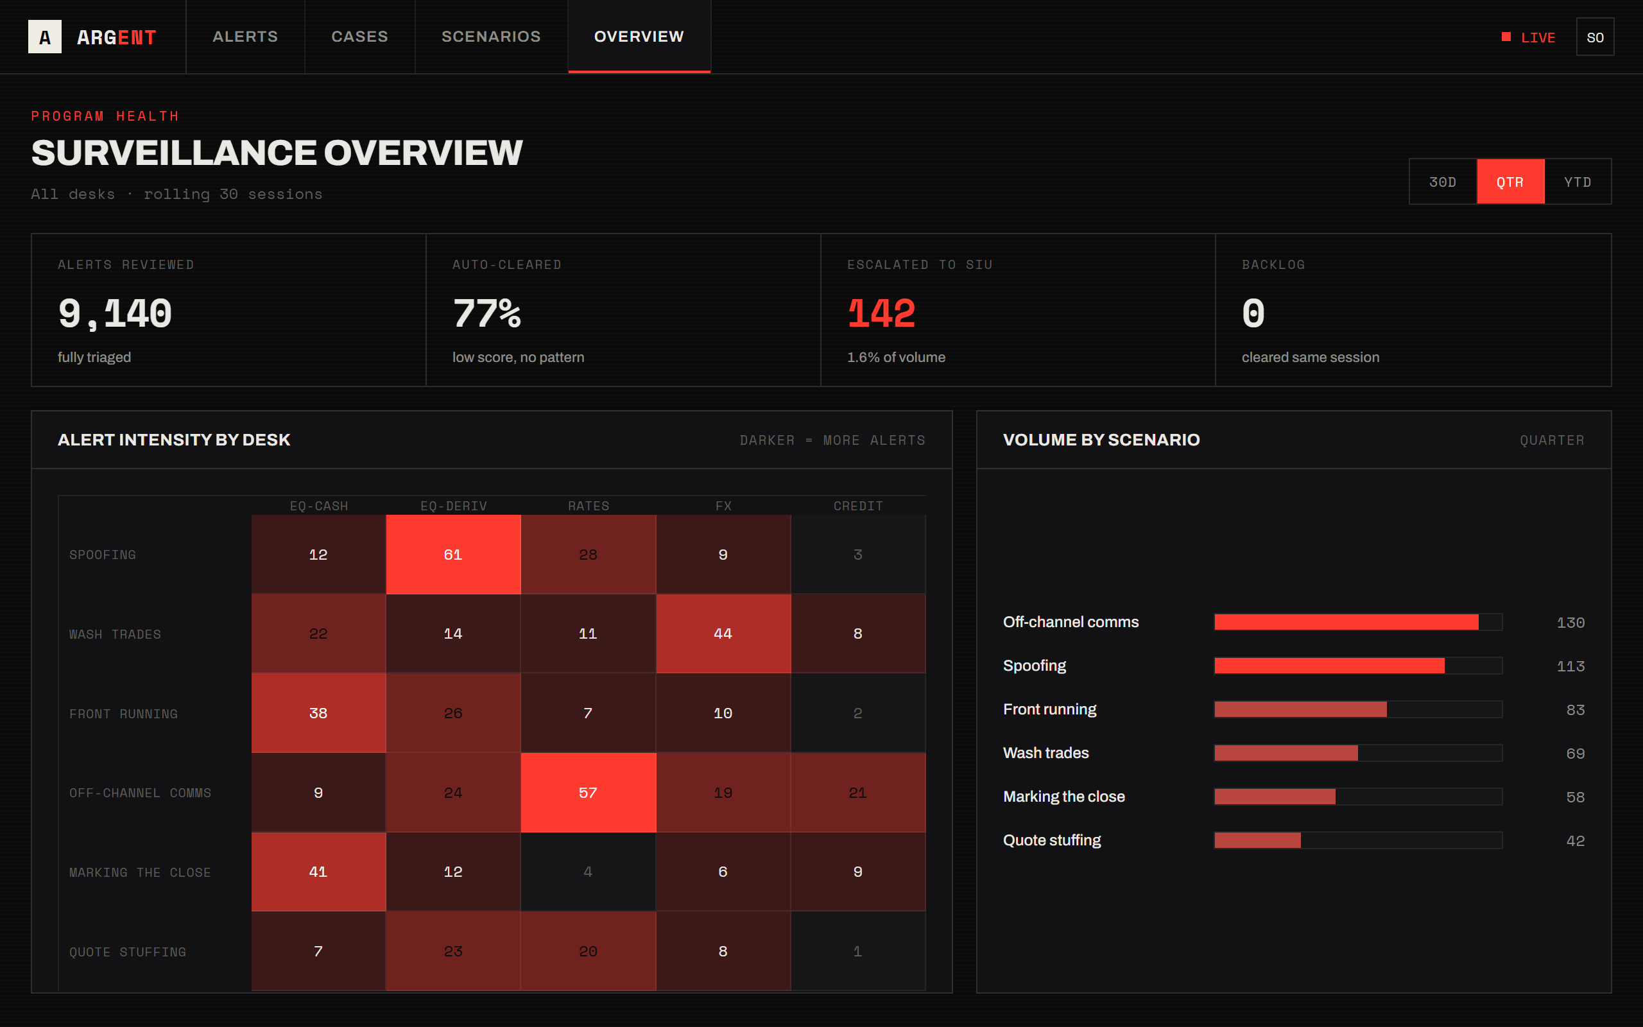Click Off-channel comms EQ-DERIV cell 24
The width and height of the screenshot is (1643, 1027).
(x=453, y=793)
